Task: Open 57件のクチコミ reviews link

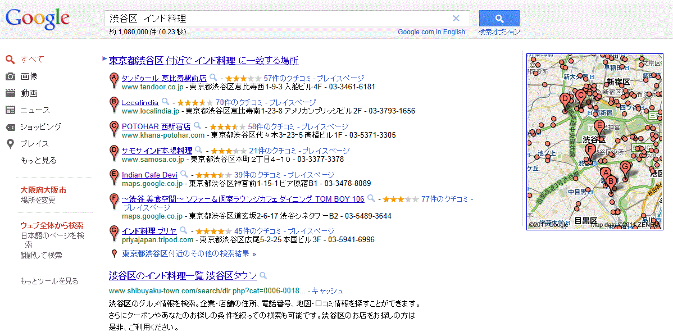Action: [287, 79]
